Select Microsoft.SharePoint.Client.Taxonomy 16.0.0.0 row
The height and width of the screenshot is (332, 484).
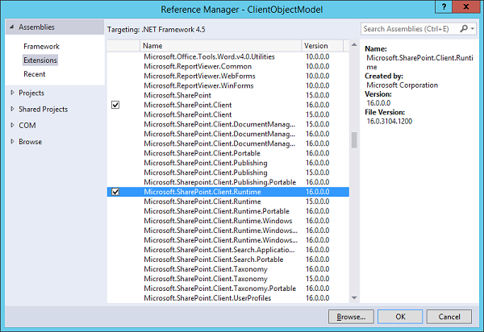(228, 269)
